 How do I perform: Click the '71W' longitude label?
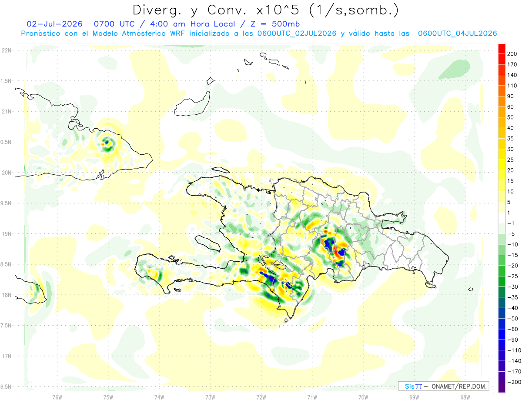312,397
